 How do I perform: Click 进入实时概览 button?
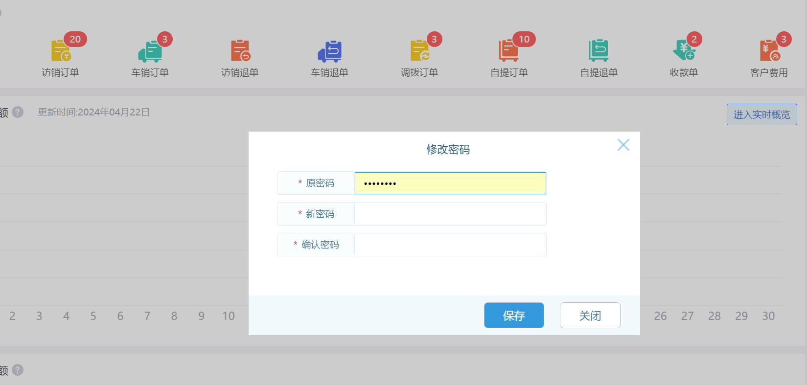(x=761, y=114)
